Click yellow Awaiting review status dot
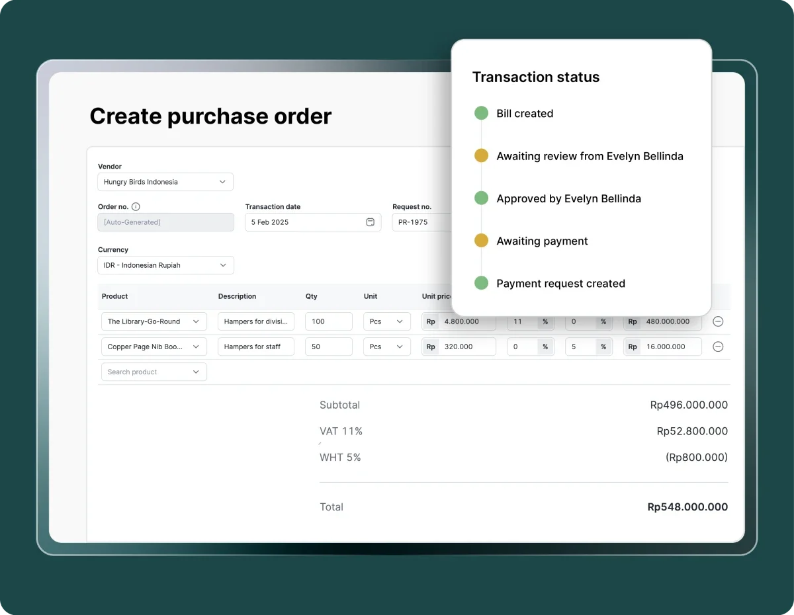This screenshot has width=794, height=615. pos(481,156)
